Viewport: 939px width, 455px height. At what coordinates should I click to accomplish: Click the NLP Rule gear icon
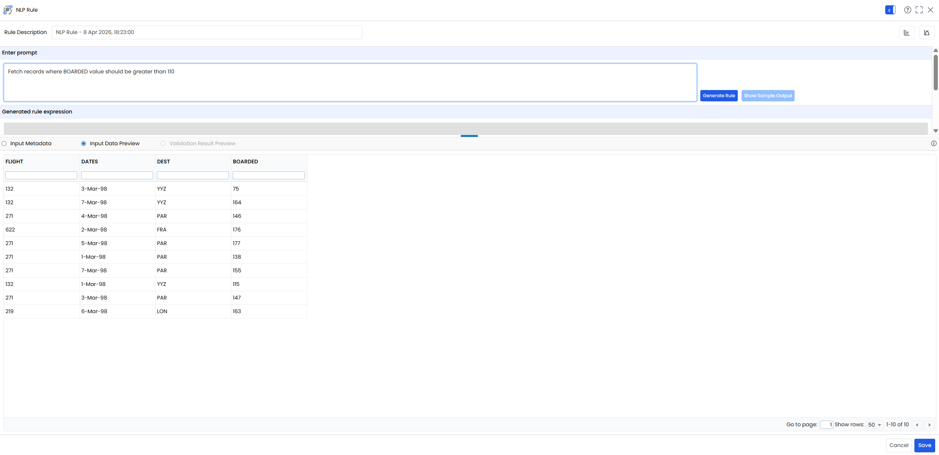click(8, 10)
